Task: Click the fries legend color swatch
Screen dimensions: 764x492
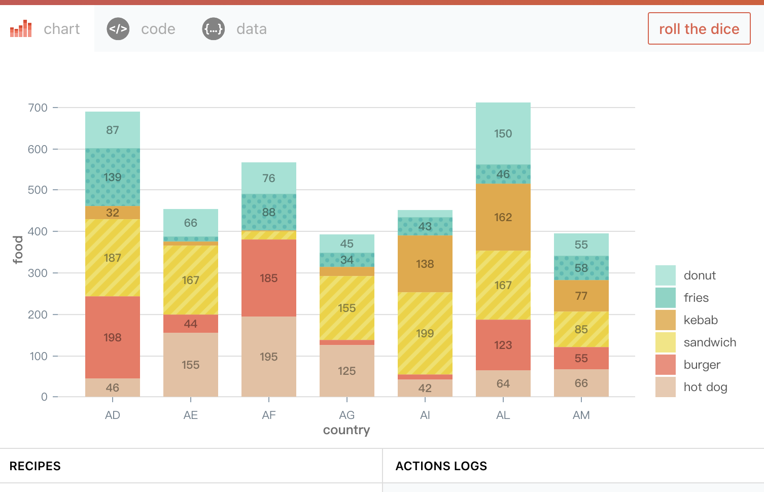Action: click(666, 298)
